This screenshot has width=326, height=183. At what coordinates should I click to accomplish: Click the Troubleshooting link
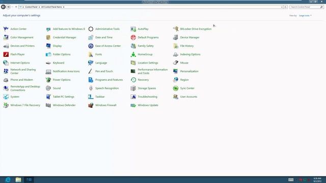tap(147, 97)
